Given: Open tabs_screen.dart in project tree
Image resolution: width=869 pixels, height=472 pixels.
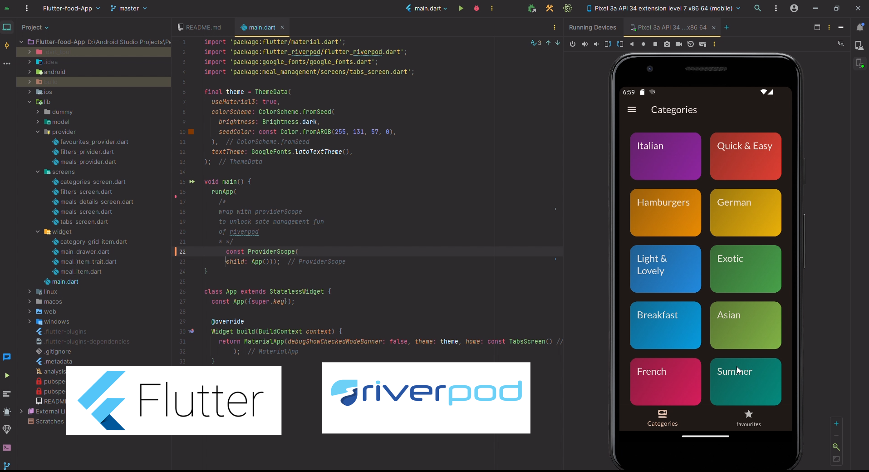Looking at the screenshot, I should [x=83, y=221].
